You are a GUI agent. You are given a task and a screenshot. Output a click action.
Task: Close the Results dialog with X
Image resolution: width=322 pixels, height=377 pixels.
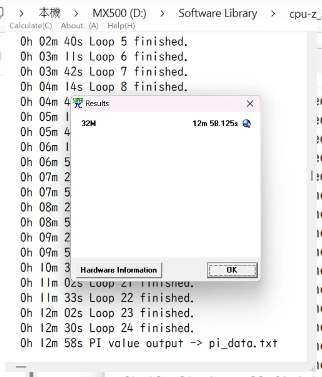click(x=250, y=104)
